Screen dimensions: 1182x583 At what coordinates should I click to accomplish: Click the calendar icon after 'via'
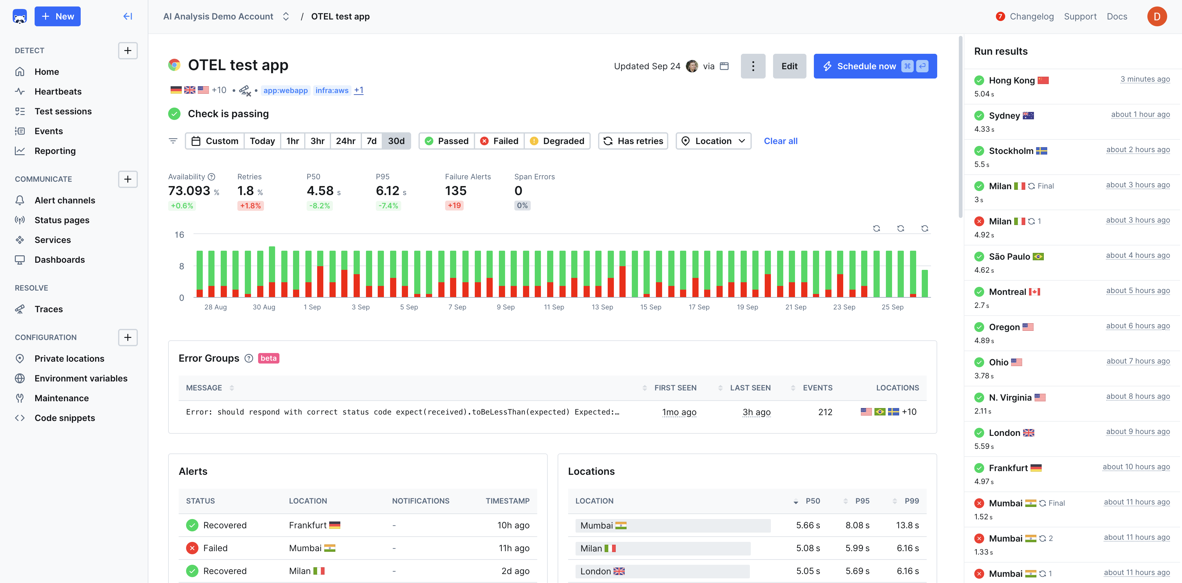click(x=724, y=66)
